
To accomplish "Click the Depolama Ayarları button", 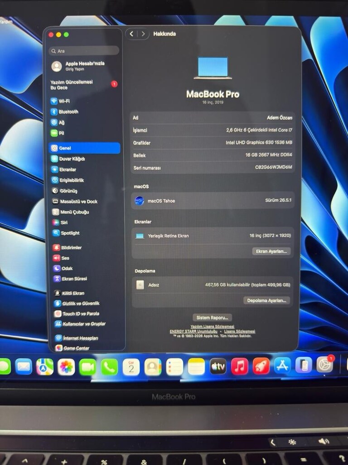I will pyautogui.click(x=266, y=301).
